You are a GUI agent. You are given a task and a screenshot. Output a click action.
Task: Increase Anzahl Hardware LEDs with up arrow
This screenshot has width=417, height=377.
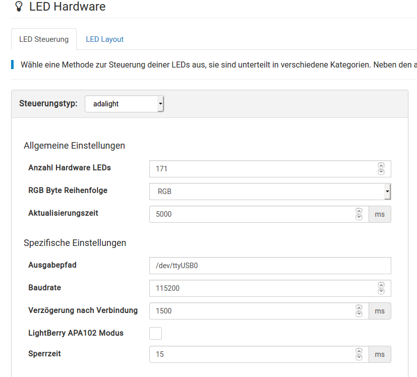tap(381, 166)
